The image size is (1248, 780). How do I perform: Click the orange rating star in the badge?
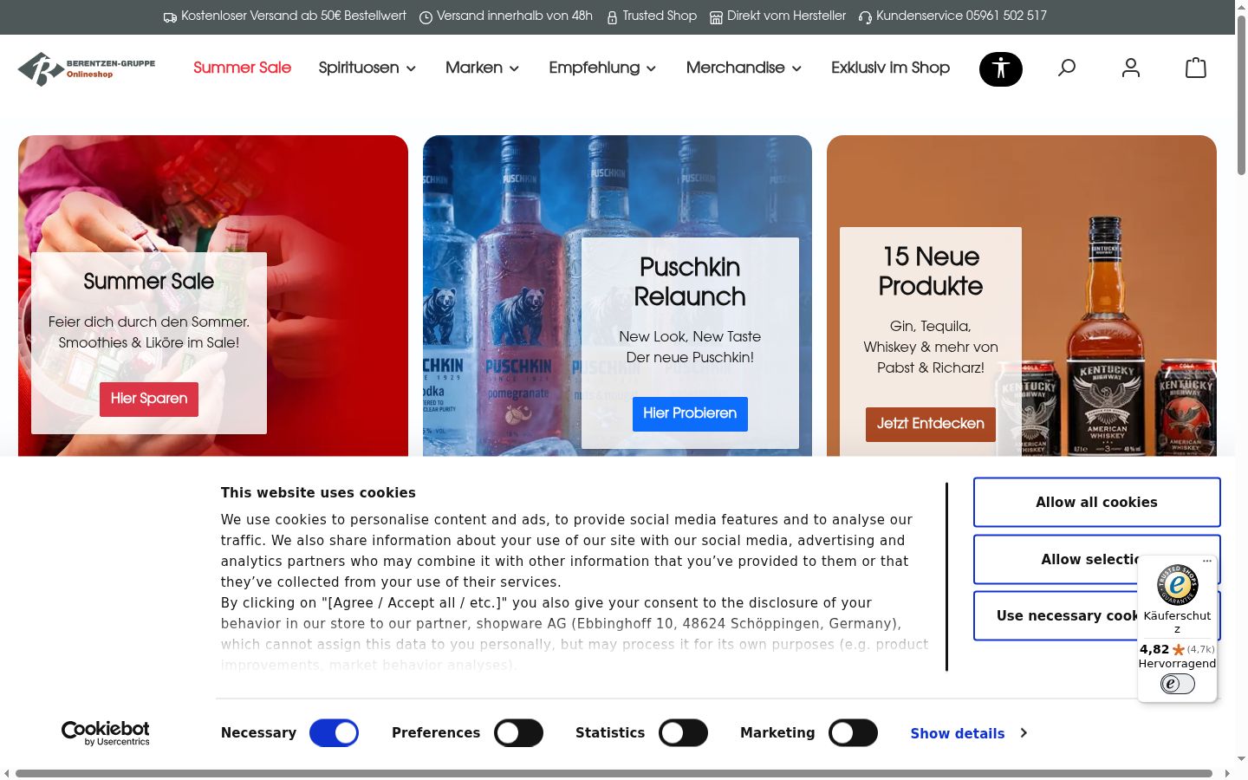coord(1178,649)
